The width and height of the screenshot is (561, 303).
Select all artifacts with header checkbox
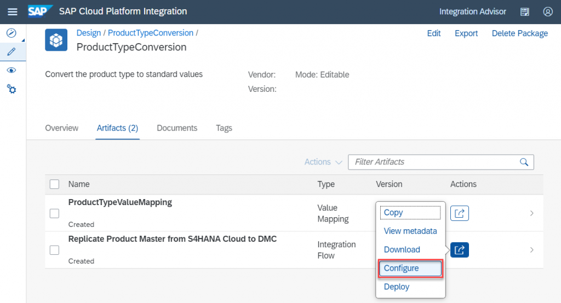(54, 184)
